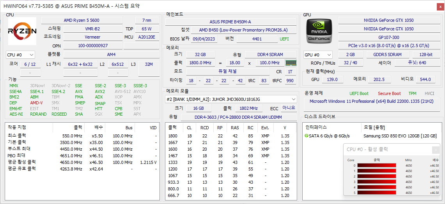This screenshot has width=445, height=204.
Task: Click the A20120E MCU field
Action: point(147,37)
